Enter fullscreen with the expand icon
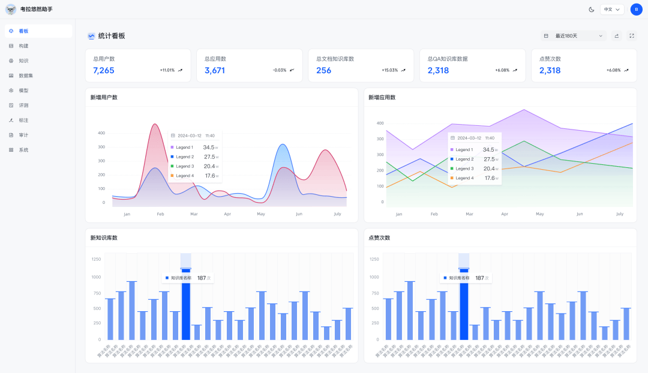The width and height of the screenshot is (648, 373). click(x=631, y=36)
